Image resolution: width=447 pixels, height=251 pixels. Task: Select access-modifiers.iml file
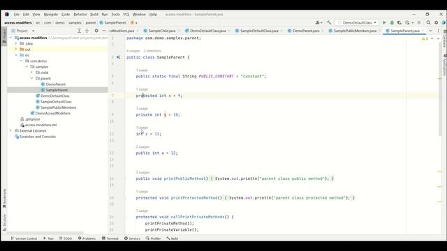coord(41,125)
